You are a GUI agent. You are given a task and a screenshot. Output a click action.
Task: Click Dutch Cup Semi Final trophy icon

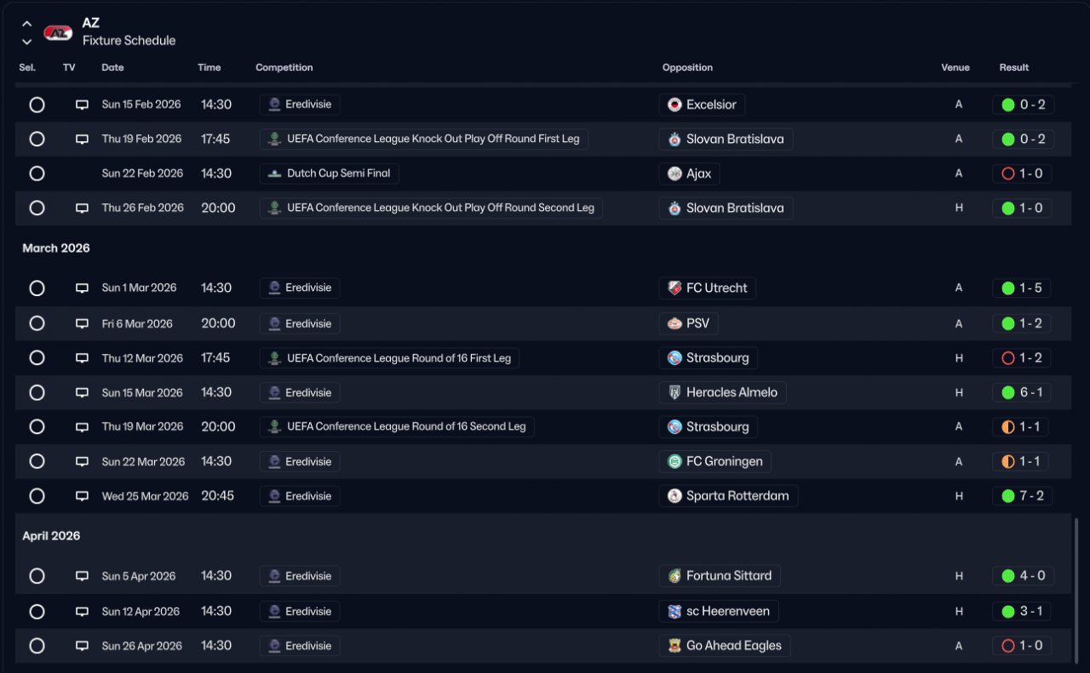pyautogui.click(x=274, y=174)
